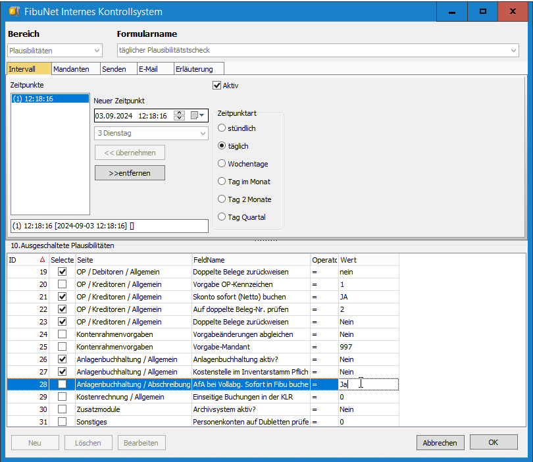The height and width of the screenshot is (462, 533).
Task: Click the Archivsystem aktiv? cell
Action: pyautogui.click(x=251, y=409)
